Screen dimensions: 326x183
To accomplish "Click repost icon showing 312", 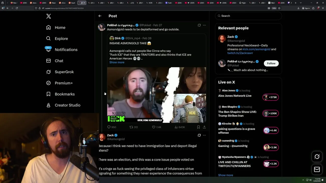I will click(x=134, y=127).
